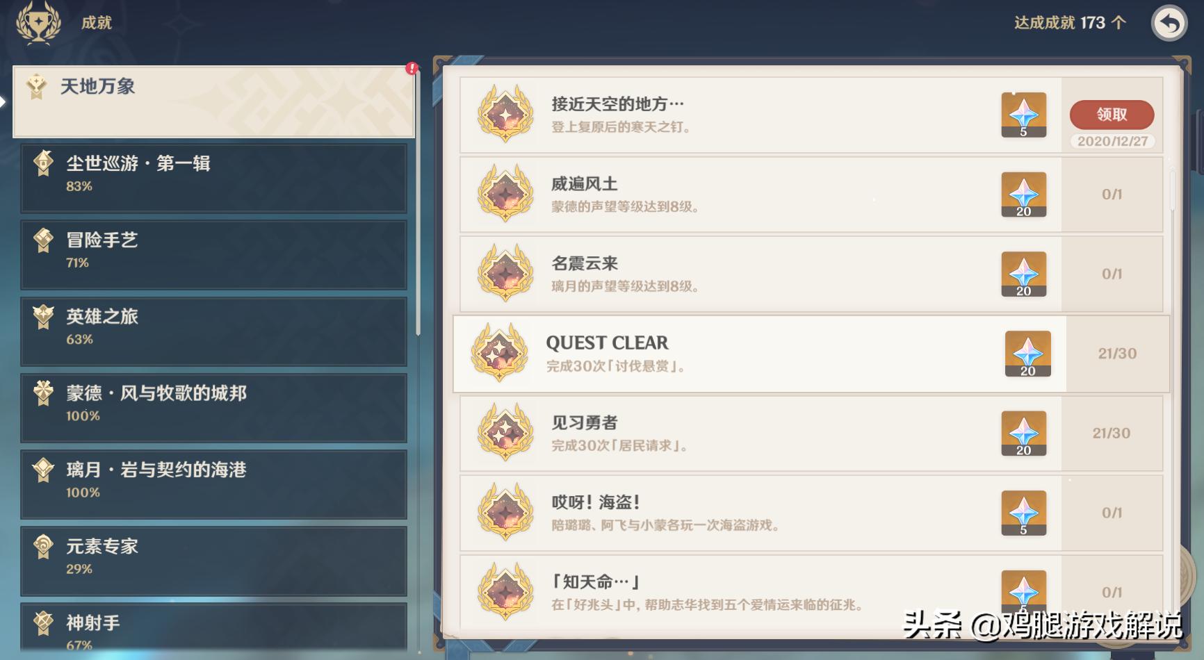Click the medal badge icon for 见习勇者
1204x660 pixels.
pos(505,433)
